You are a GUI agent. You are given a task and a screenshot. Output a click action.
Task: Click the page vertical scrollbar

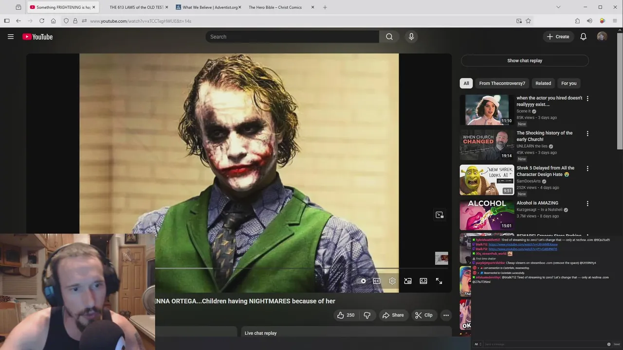point(620,91)
